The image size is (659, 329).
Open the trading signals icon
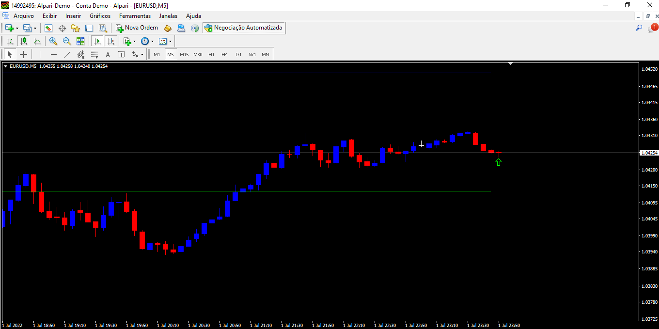[x=195, y=28]
